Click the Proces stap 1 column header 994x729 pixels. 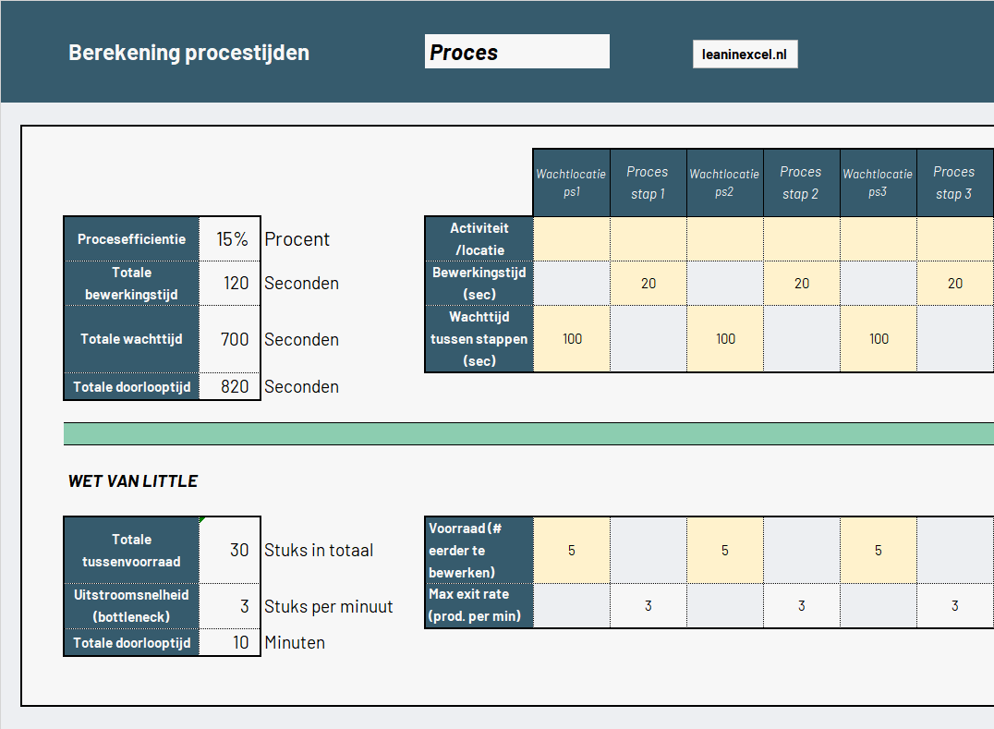[x=648, y=181]
